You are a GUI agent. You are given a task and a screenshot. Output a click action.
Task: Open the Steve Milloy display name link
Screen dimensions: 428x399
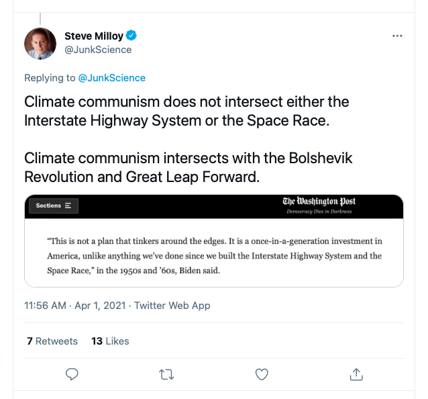(x=95, y=36)
